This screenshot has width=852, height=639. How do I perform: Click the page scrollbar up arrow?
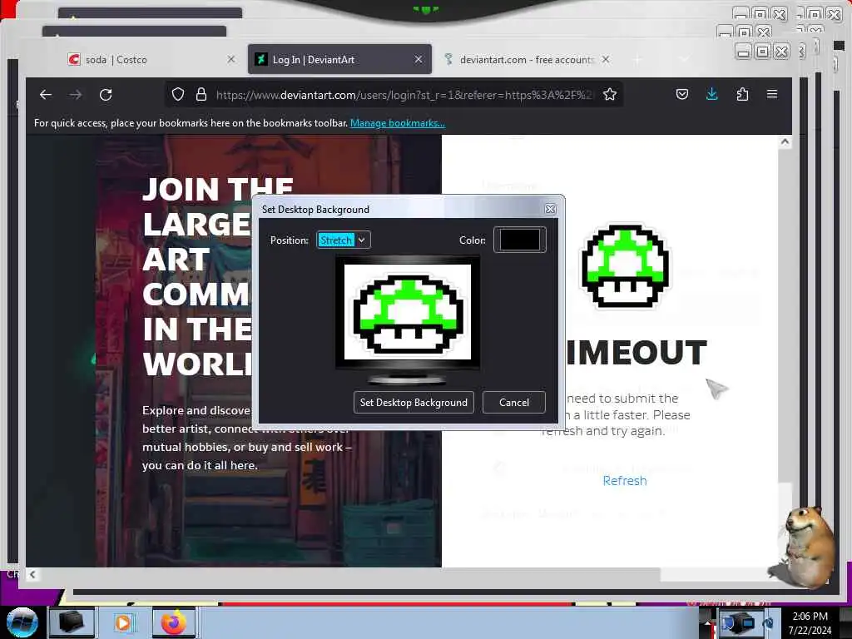[x=785, y=141]
